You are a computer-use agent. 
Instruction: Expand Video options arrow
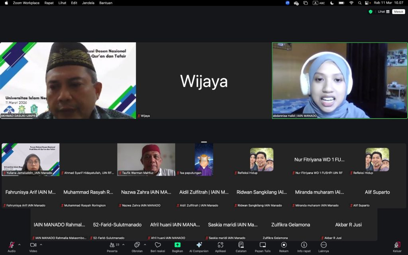pyautogui.click(x=41, y=244)
